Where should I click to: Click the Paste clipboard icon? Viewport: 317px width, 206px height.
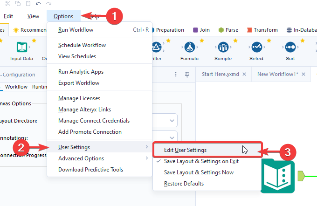(28, 3)
